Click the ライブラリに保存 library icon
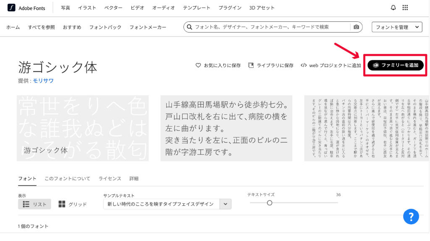Image resolution: width=430 pixels, height=241 pixels. 251,65
